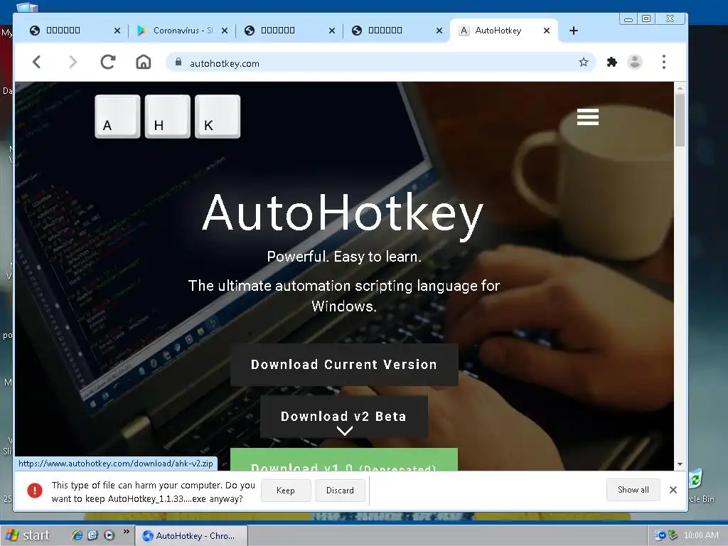This screenshot has width=728, height=546.
Task: Click the first system tray icon
Action: click(x=660, y=535)
